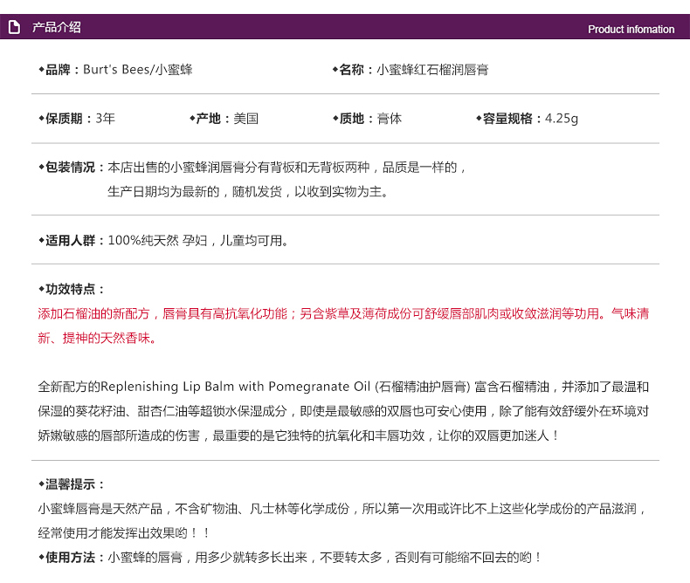Click the document icon beside 产品介绍
The image size is (690, 583).
click(15, 27)
